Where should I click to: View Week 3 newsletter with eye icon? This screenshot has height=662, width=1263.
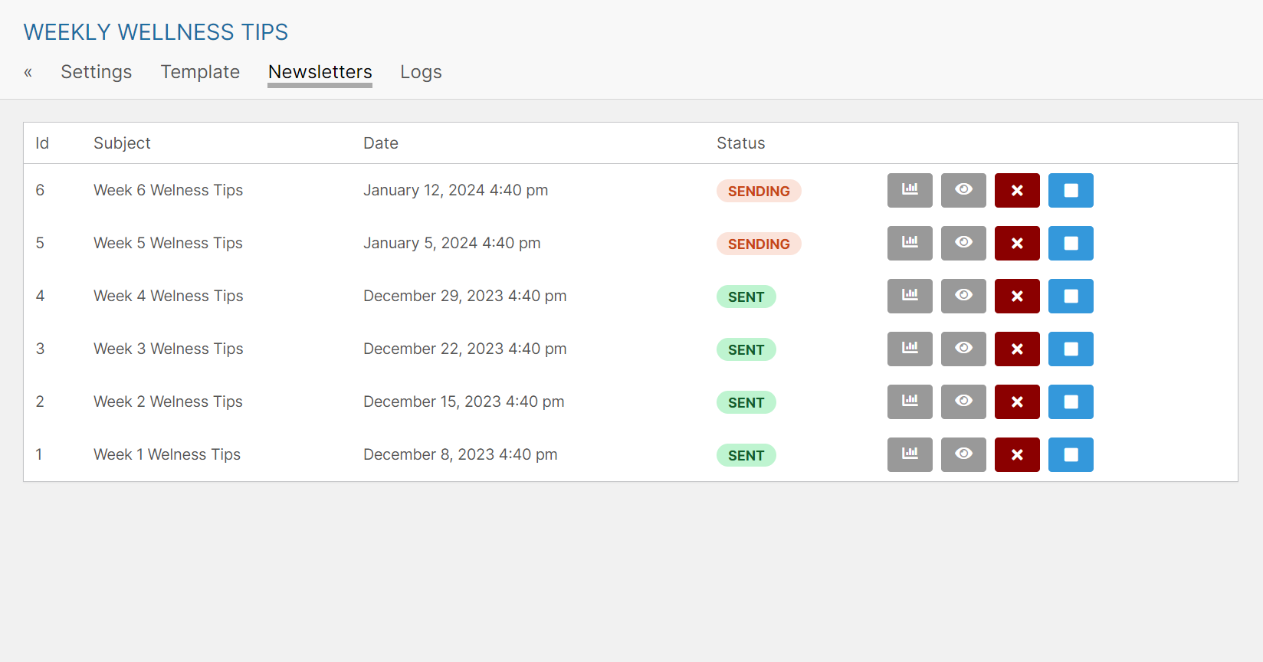[x=963, y=349]
